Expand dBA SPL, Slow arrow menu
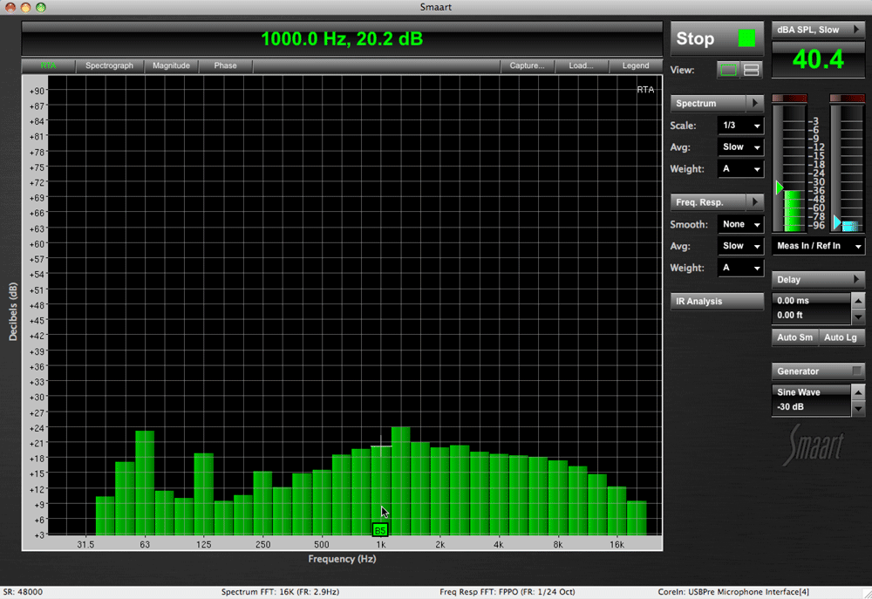The width and height of the screenshot is (872, 599). click(x=857, y=30)
